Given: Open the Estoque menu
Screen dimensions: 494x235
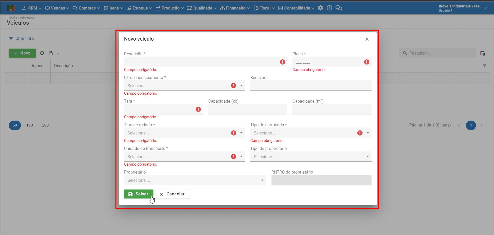Looking at the screenshot, I should (x=139, y=8).
